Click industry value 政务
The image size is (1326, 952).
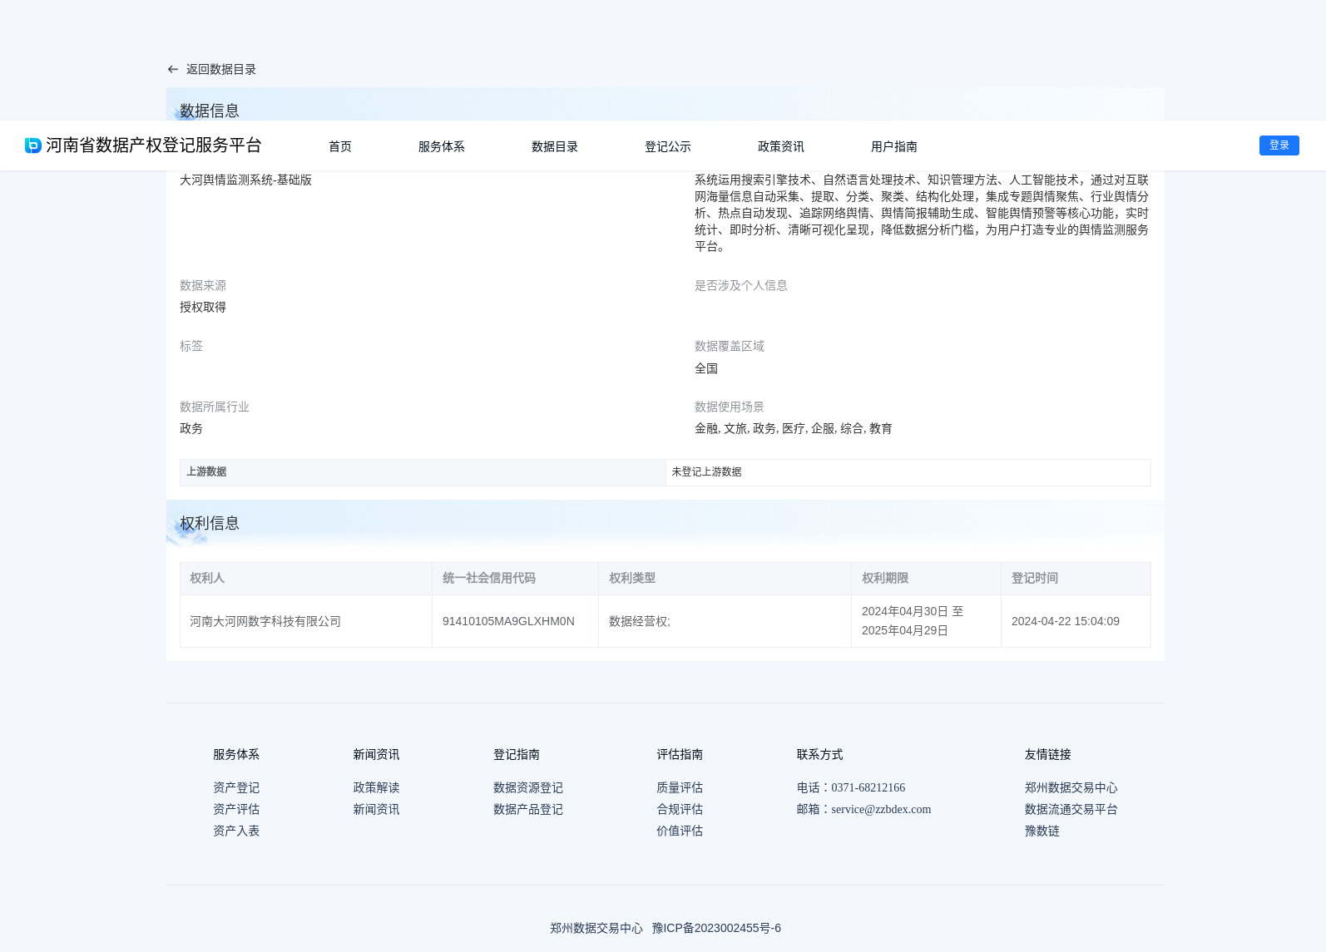click(x=191, y=428)
